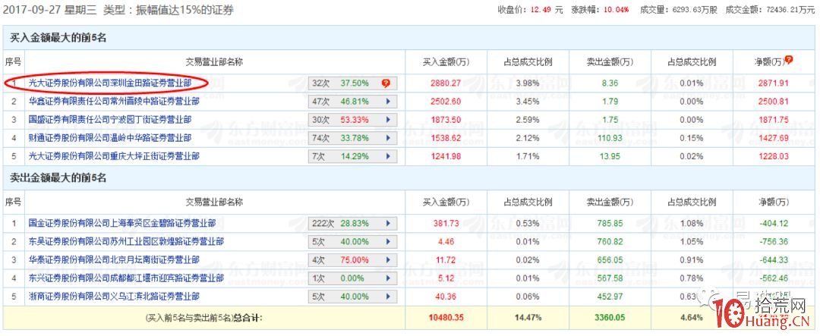Viewport: 820px width, 336px height.
Task: Open 财通证券温岭中华路证券营业部 link
Action: pos(109,138)
